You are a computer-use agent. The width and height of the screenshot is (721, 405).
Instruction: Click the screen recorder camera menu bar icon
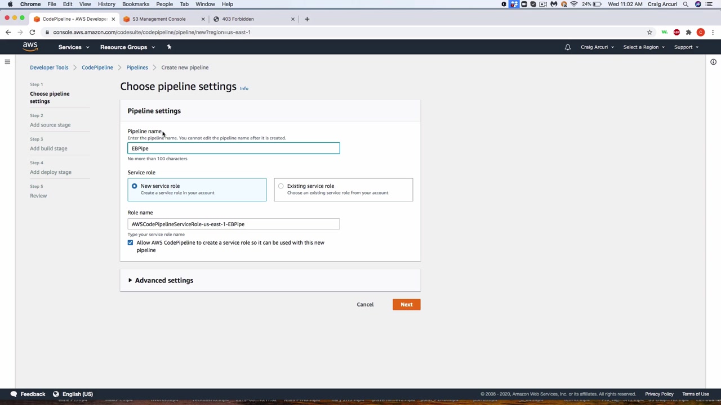tap(543, 4)
